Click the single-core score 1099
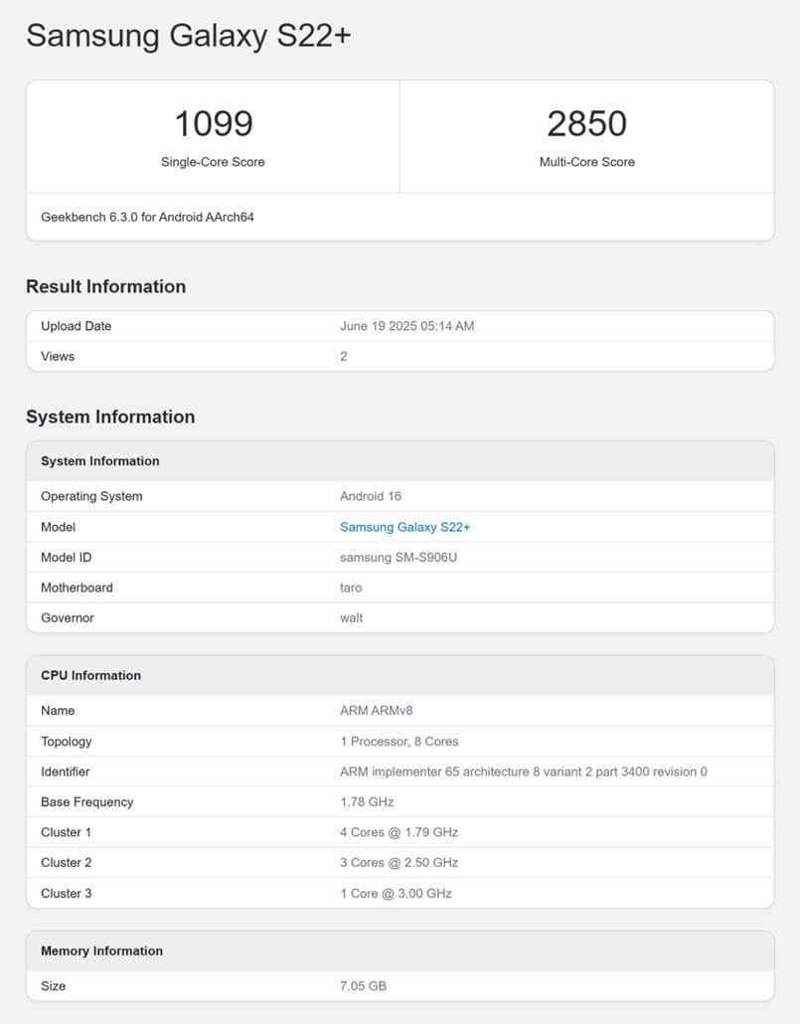 click(213, 124)
